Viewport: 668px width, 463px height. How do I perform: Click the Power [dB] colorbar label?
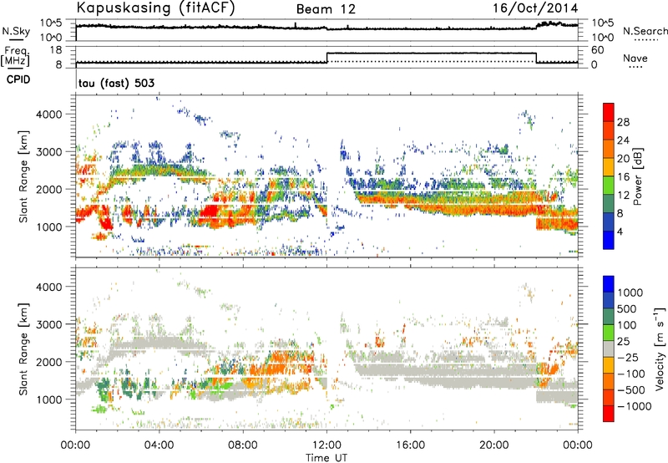[x=637, y=176]
